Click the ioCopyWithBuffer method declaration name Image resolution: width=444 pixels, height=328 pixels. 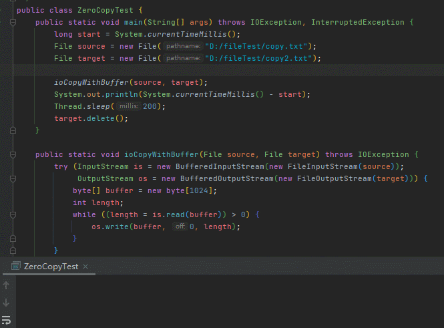pos(162,154)
